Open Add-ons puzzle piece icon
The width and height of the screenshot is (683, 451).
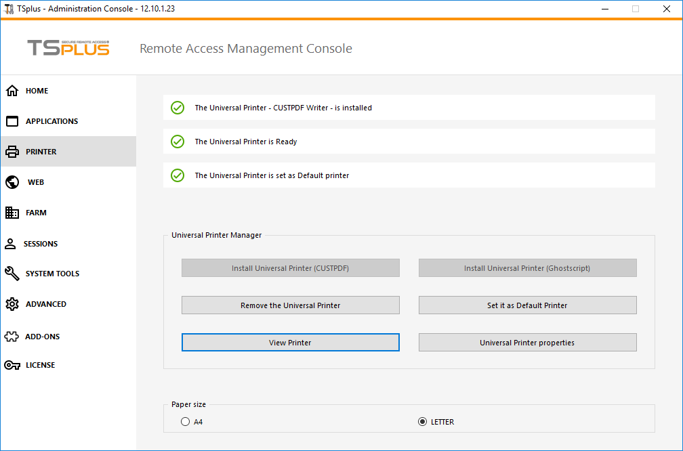(12, 336)
